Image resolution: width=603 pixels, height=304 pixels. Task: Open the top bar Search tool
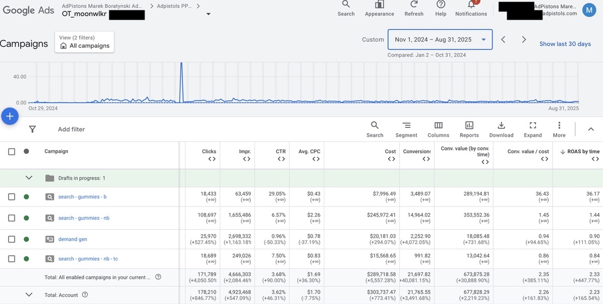[346, 8]
